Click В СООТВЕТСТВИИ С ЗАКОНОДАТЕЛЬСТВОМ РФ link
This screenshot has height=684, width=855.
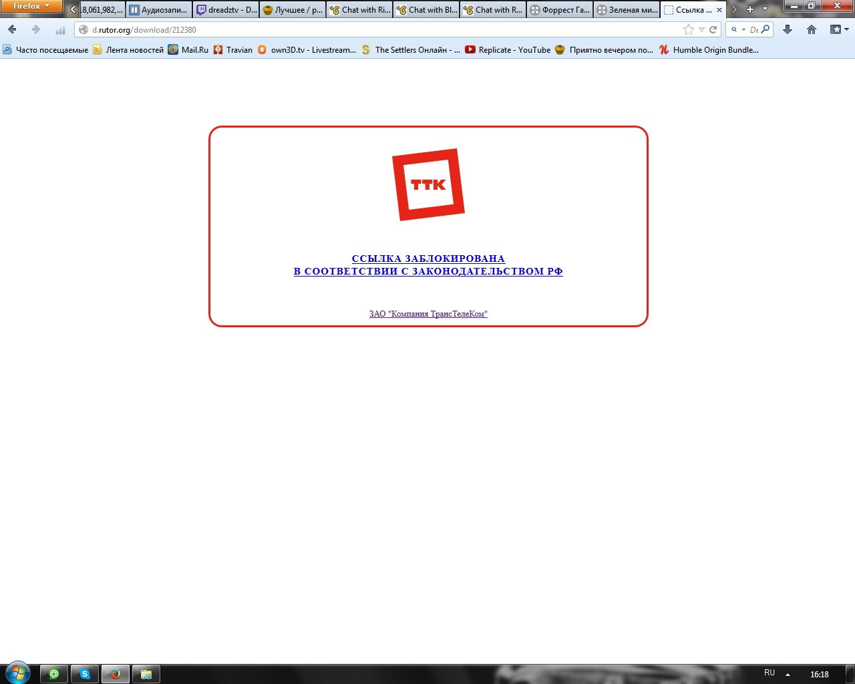pos(428,271)
